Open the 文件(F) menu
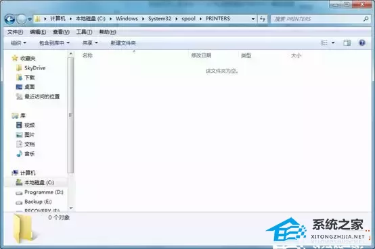The width and height of the screenshot is (375, 249). click(15, 32)
